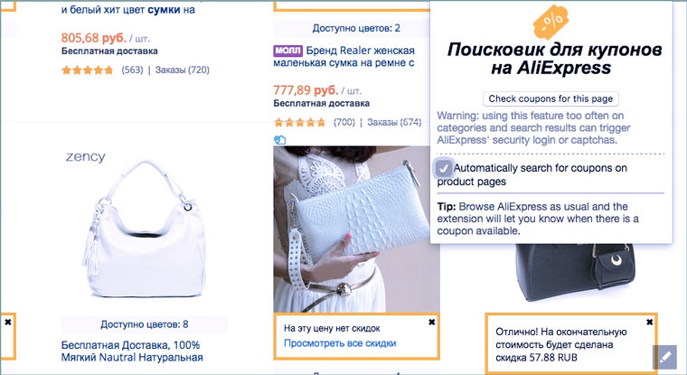Close the cut-off notice beside the zency bag
Image resolution: width=687 pixels, height=375 pixels.
[7, 322]
